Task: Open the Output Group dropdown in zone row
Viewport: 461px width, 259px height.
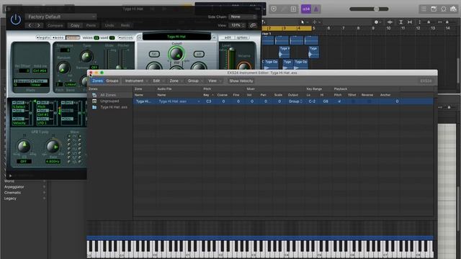Action: click(x=295, y=101)
